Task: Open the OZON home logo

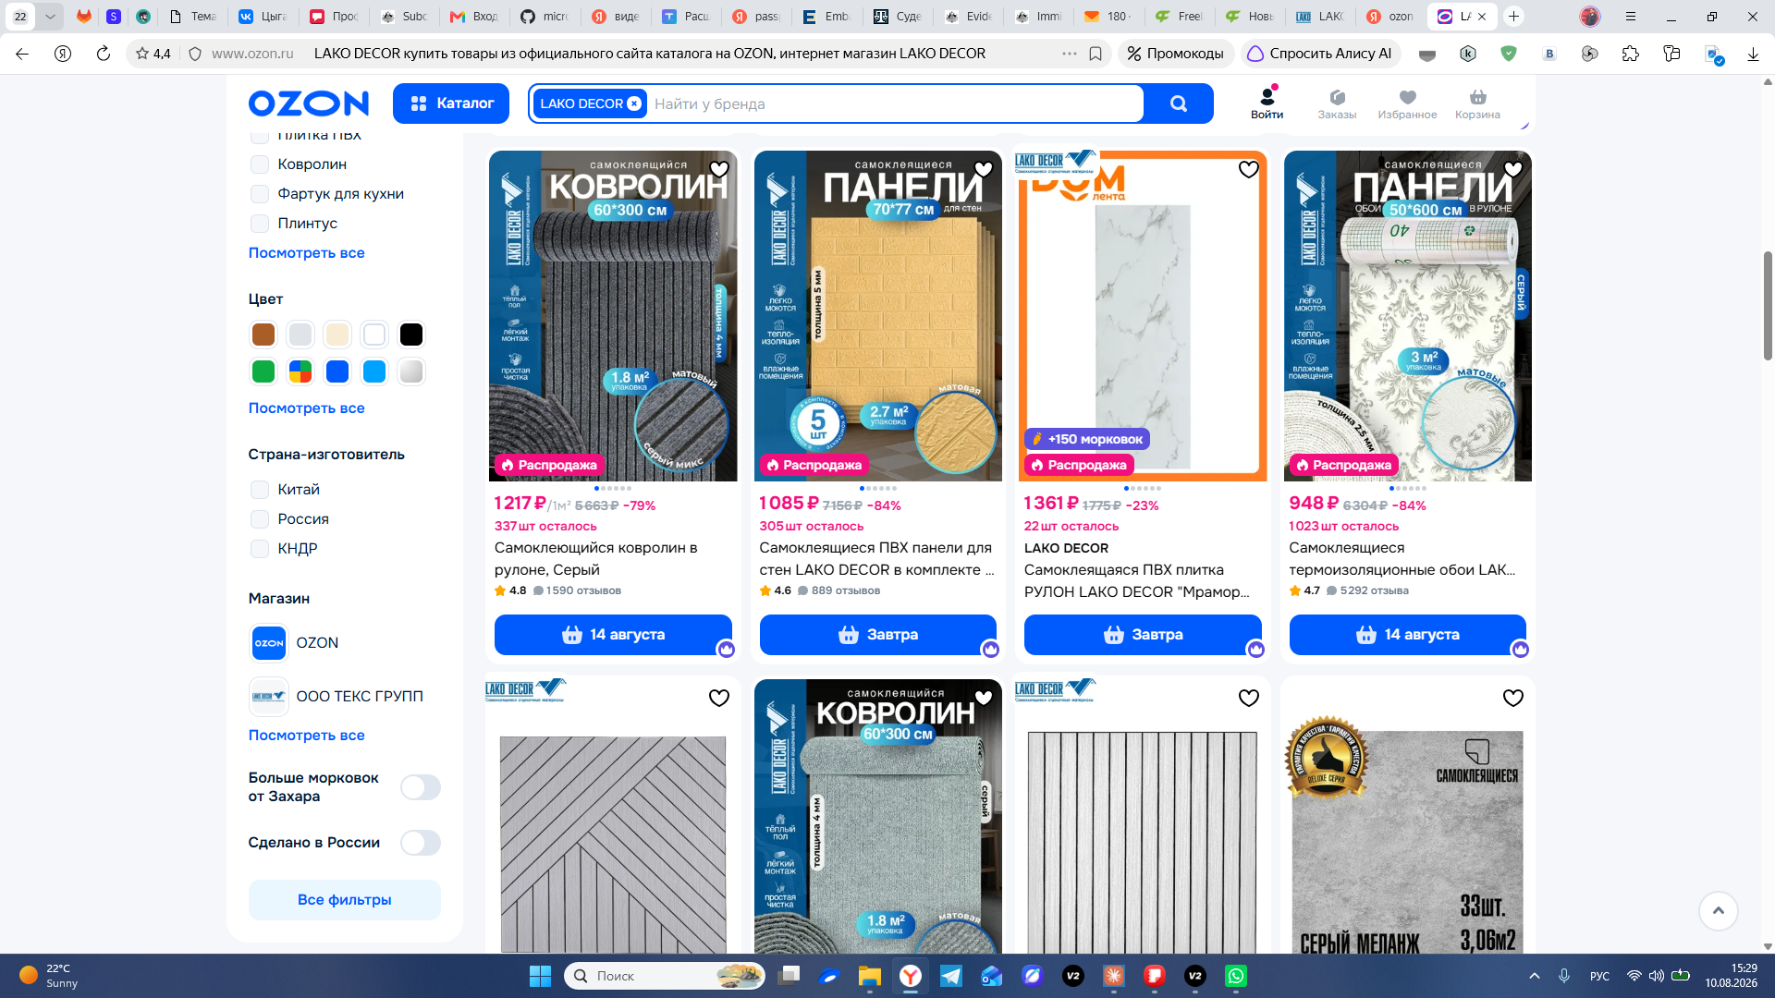Action: (308, 103)
